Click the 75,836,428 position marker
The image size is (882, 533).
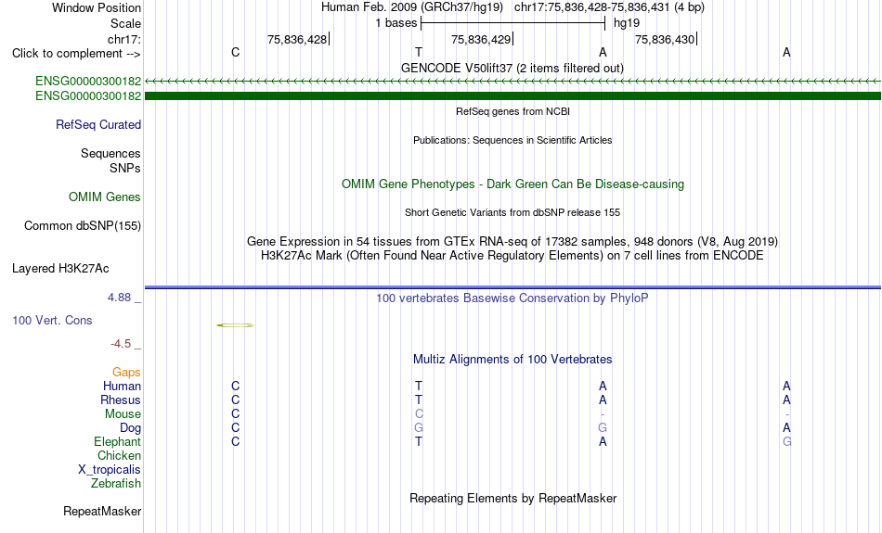click(297, 39)
